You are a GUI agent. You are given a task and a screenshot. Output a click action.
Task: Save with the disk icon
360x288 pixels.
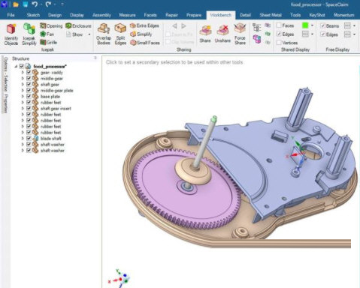point(26,4)
